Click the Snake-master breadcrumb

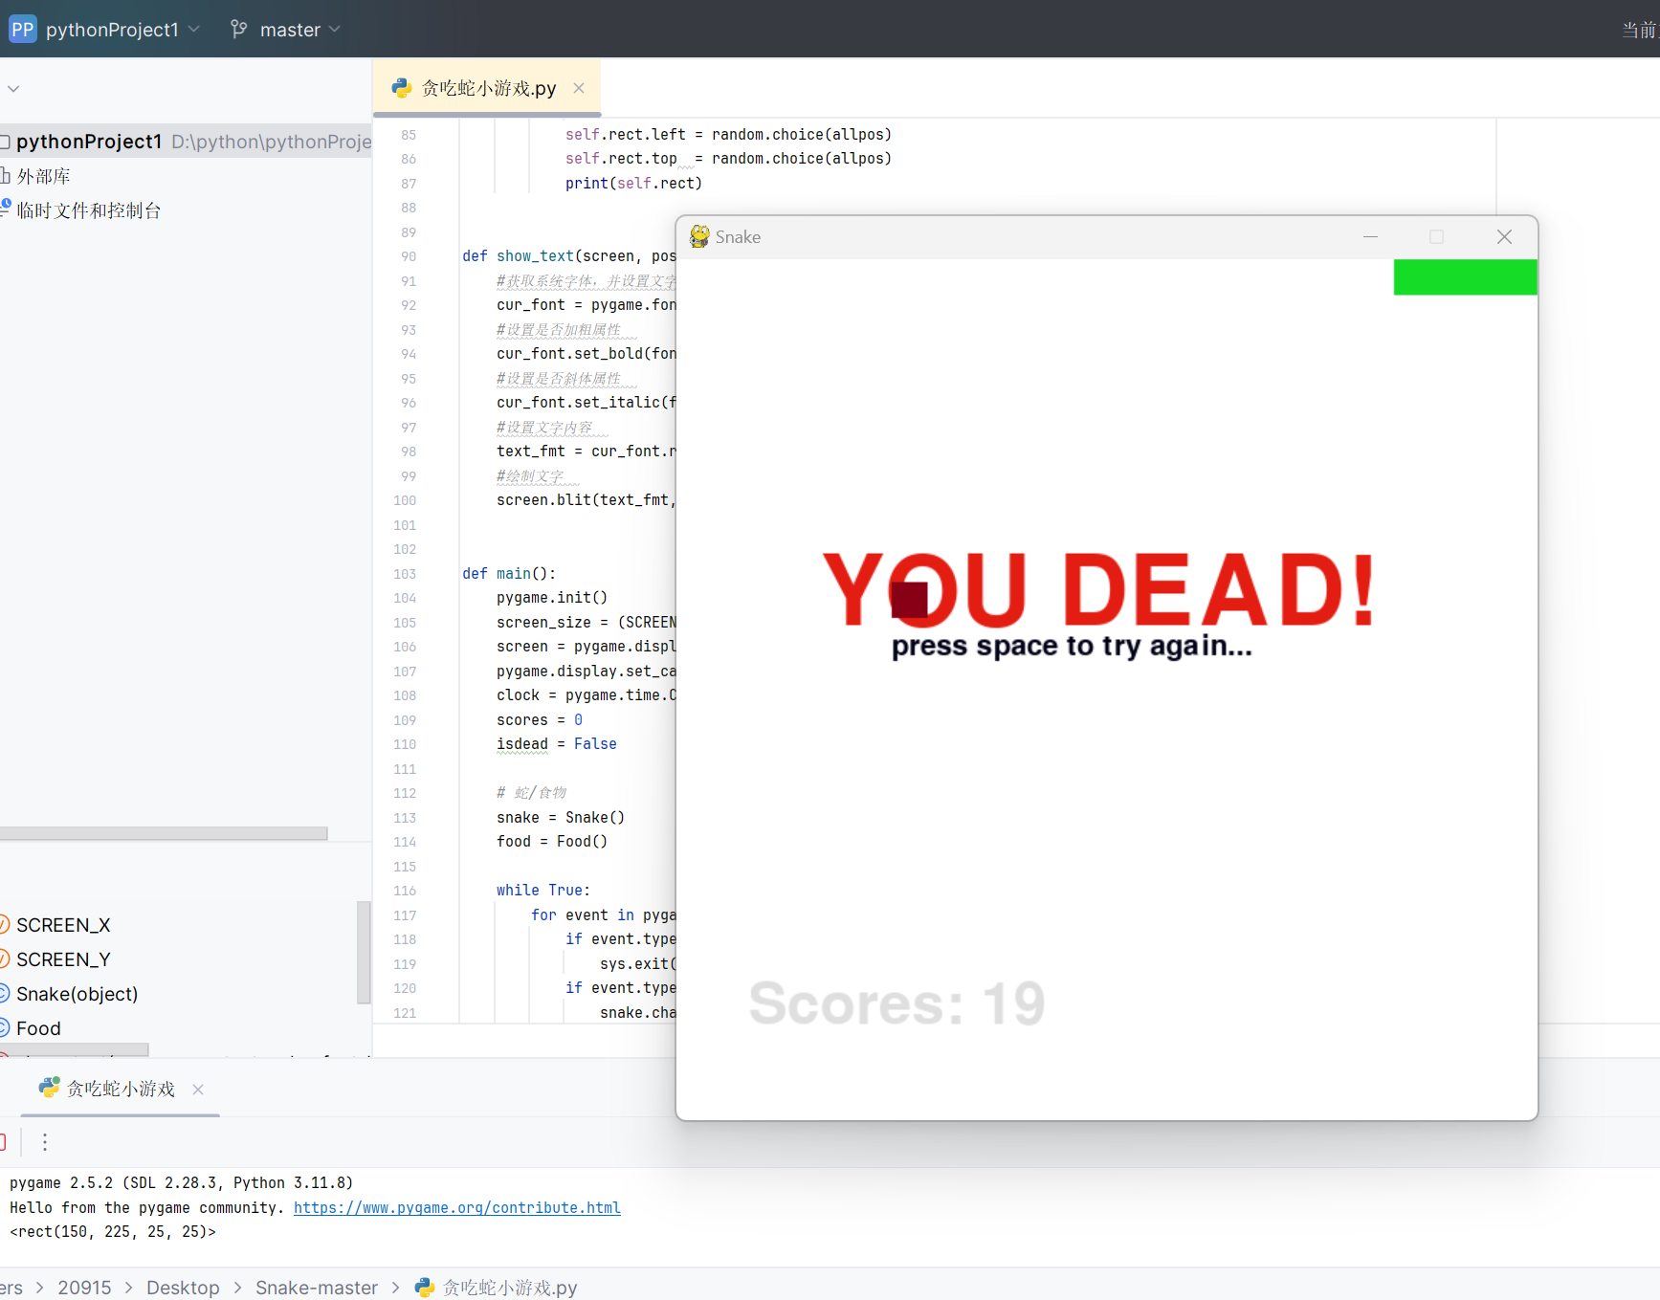(x=317, y=1288)
